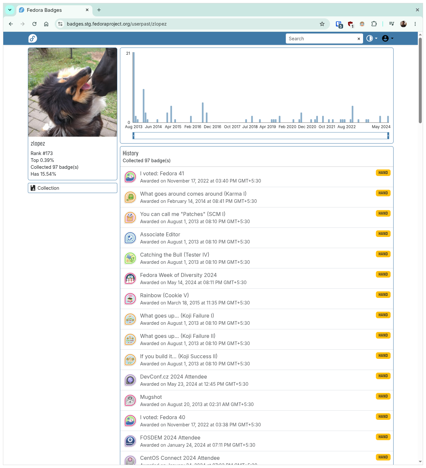Open the Fedora Week of Diversity badge icon
The width and height of the screenshot is (426, 468).
click(x=130, y=279)
